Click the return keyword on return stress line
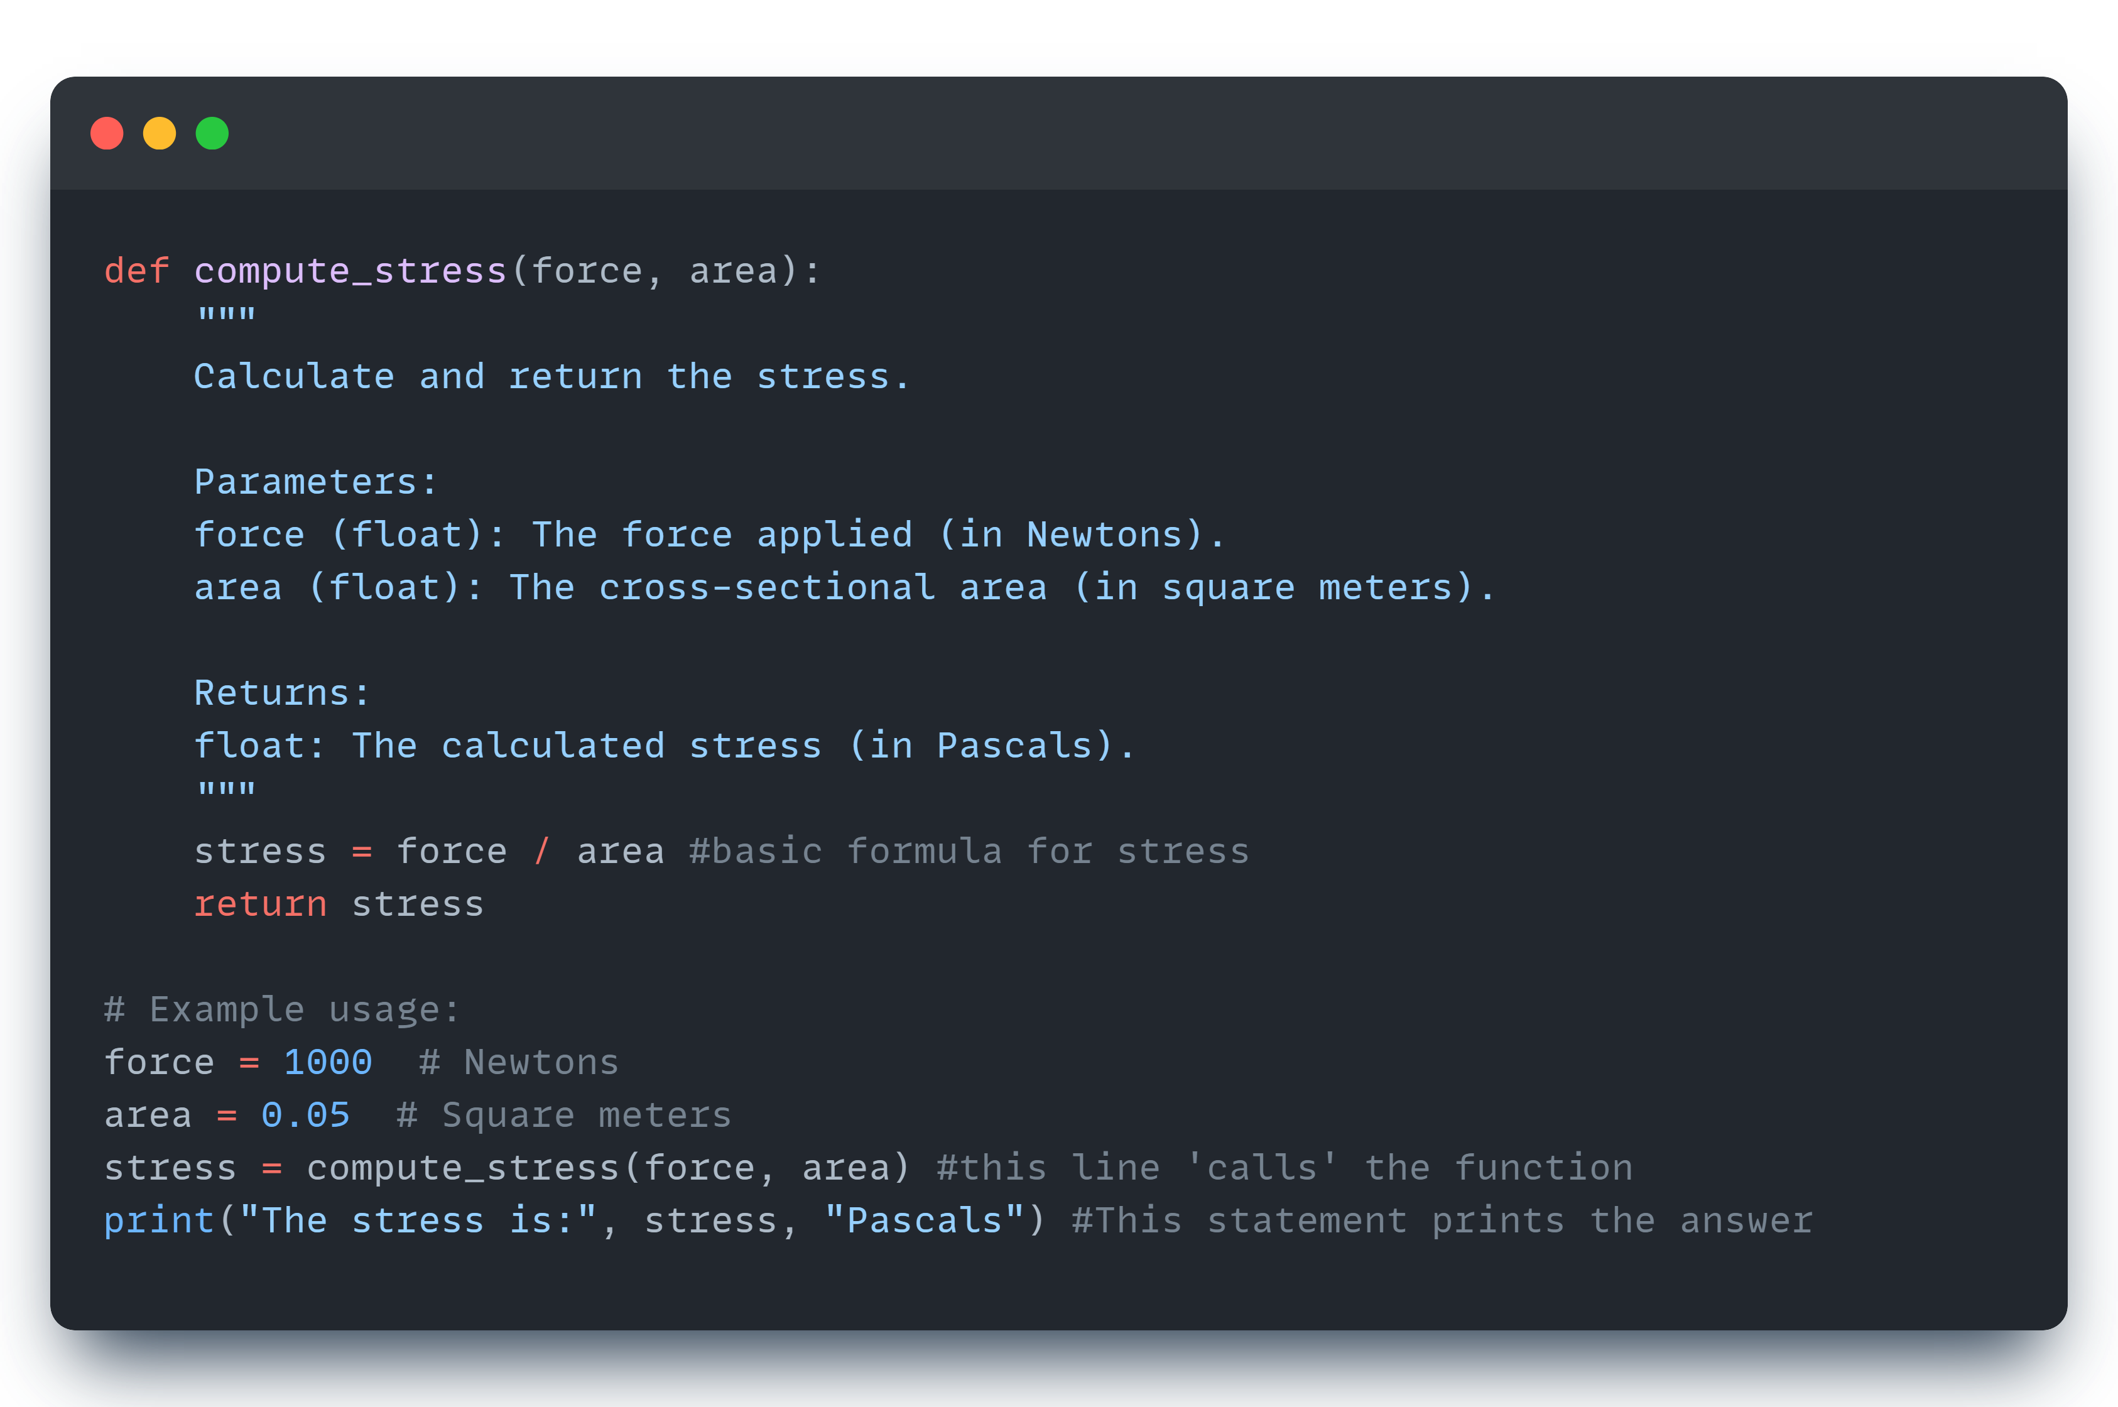The height and width of the screenshot is (1407, 2118). pyautogui.click(x=260, y=904)
